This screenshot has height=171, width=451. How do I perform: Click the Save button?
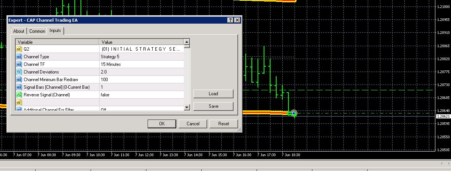click(x=213, y=106)
